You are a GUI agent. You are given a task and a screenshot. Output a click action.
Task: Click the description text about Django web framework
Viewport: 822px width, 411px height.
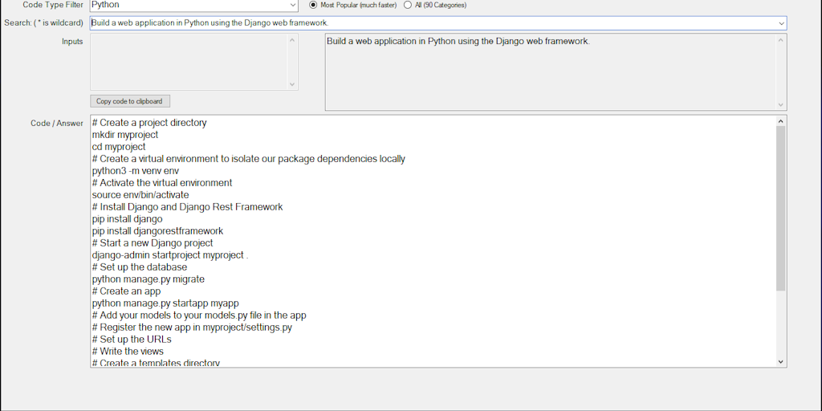pyautogui.click(x=458, y=42)
